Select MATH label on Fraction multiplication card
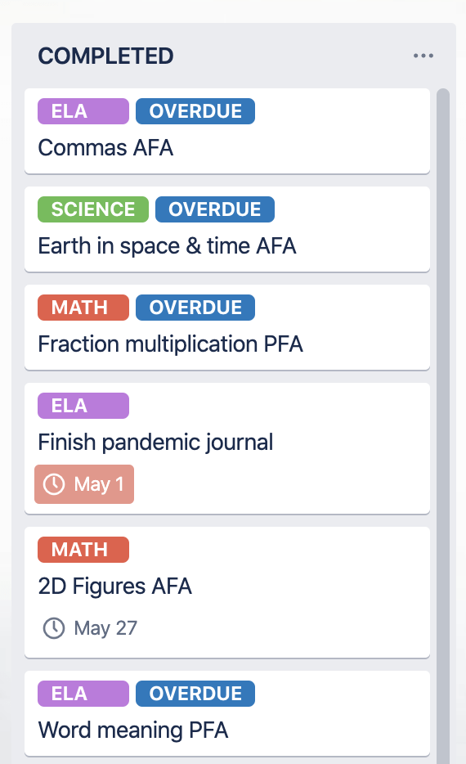The image size is (466, 764). click(x=83, y=308)
